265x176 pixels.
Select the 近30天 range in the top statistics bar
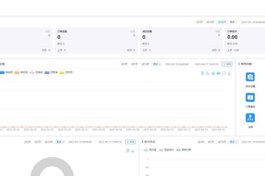[222, 22]
